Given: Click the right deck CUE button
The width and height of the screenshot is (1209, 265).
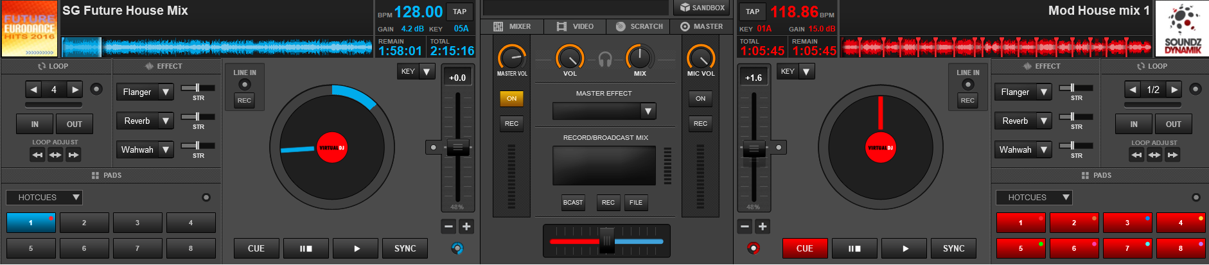Looking at the screenshot, I should click(x=805, y=248).
